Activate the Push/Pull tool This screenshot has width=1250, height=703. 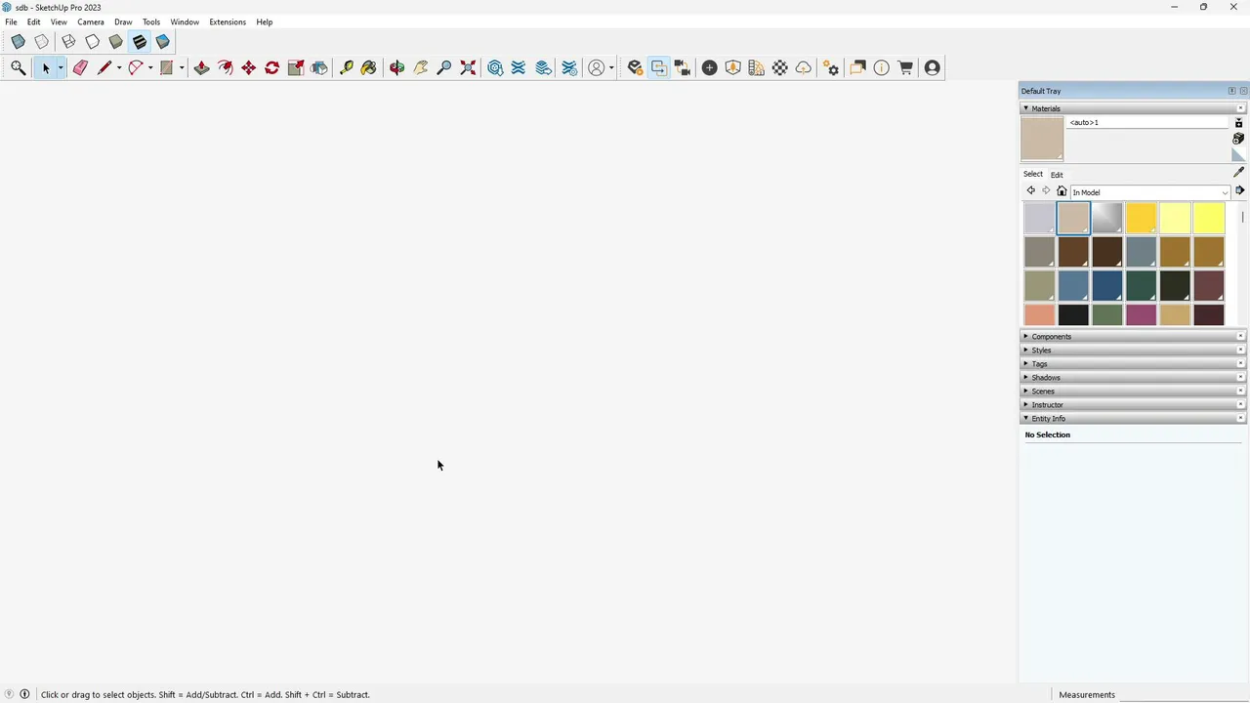[x=201, y=67]
